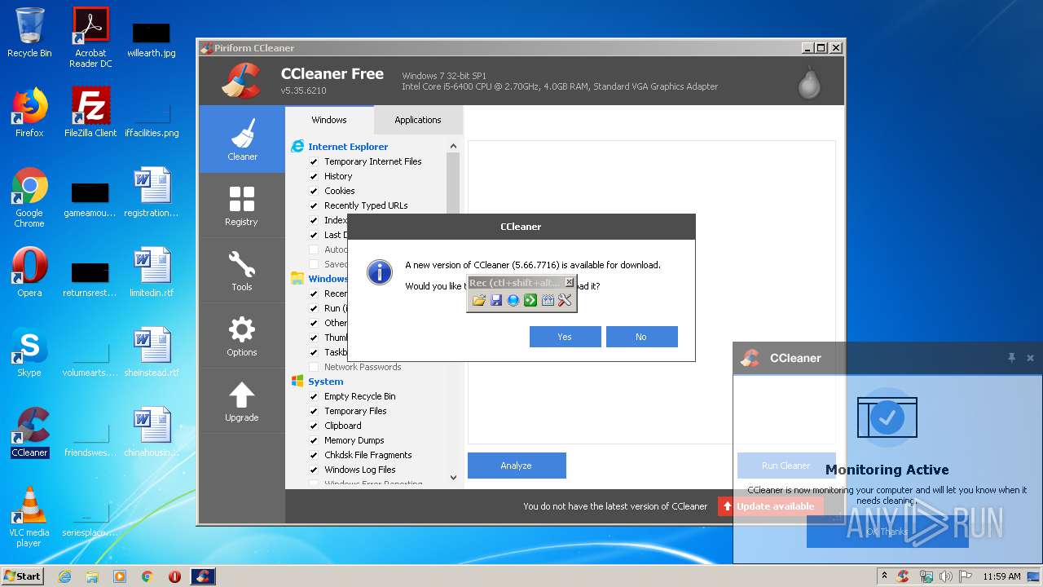Pin the CCleaner monitoring notification
The image size is (1043, 587).
(1011, 358)
